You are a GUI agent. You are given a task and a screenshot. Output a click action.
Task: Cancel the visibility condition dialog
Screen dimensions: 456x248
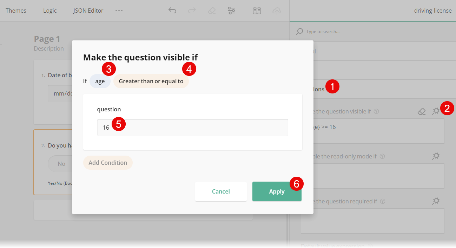point(221,191)
